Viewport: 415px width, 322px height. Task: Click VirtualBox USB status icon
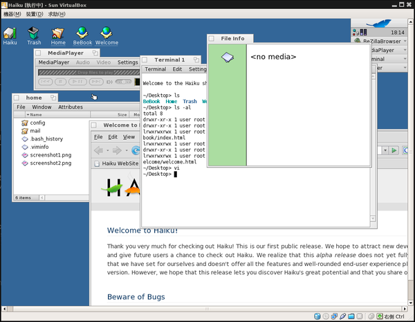tap(343, 316)
